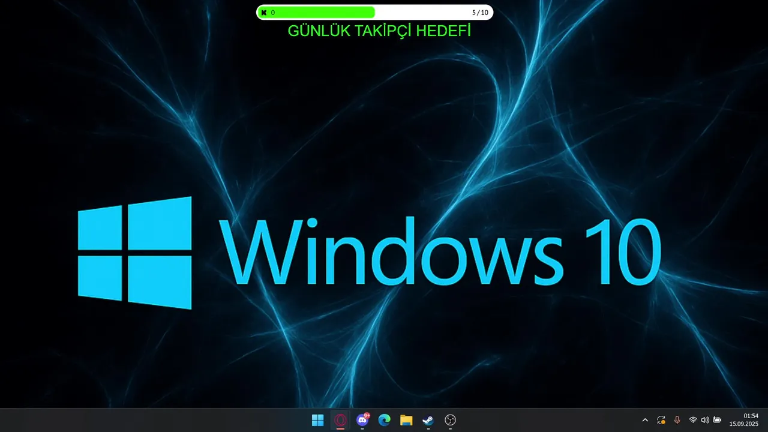Image resolution: width=768 pixels, height=432 pixels.
Task: Open OBS Studio from taskbar
Action: pos(451,420)
